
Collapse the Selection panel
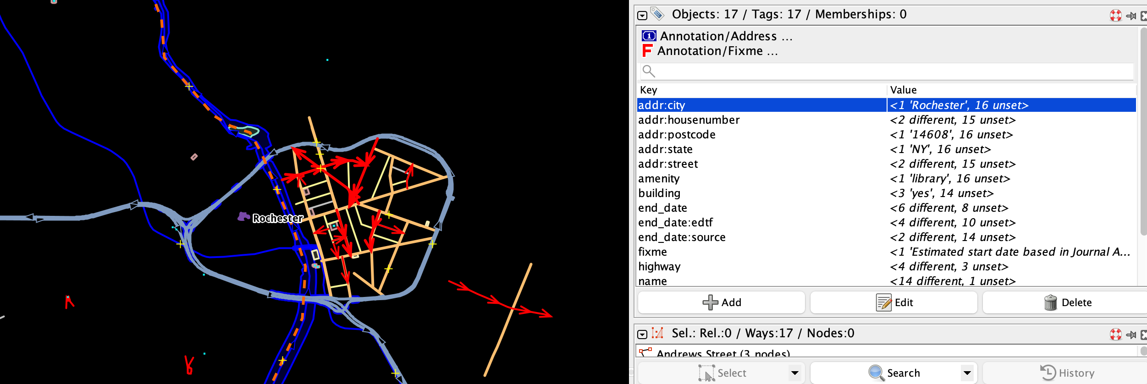click(642, 334)
